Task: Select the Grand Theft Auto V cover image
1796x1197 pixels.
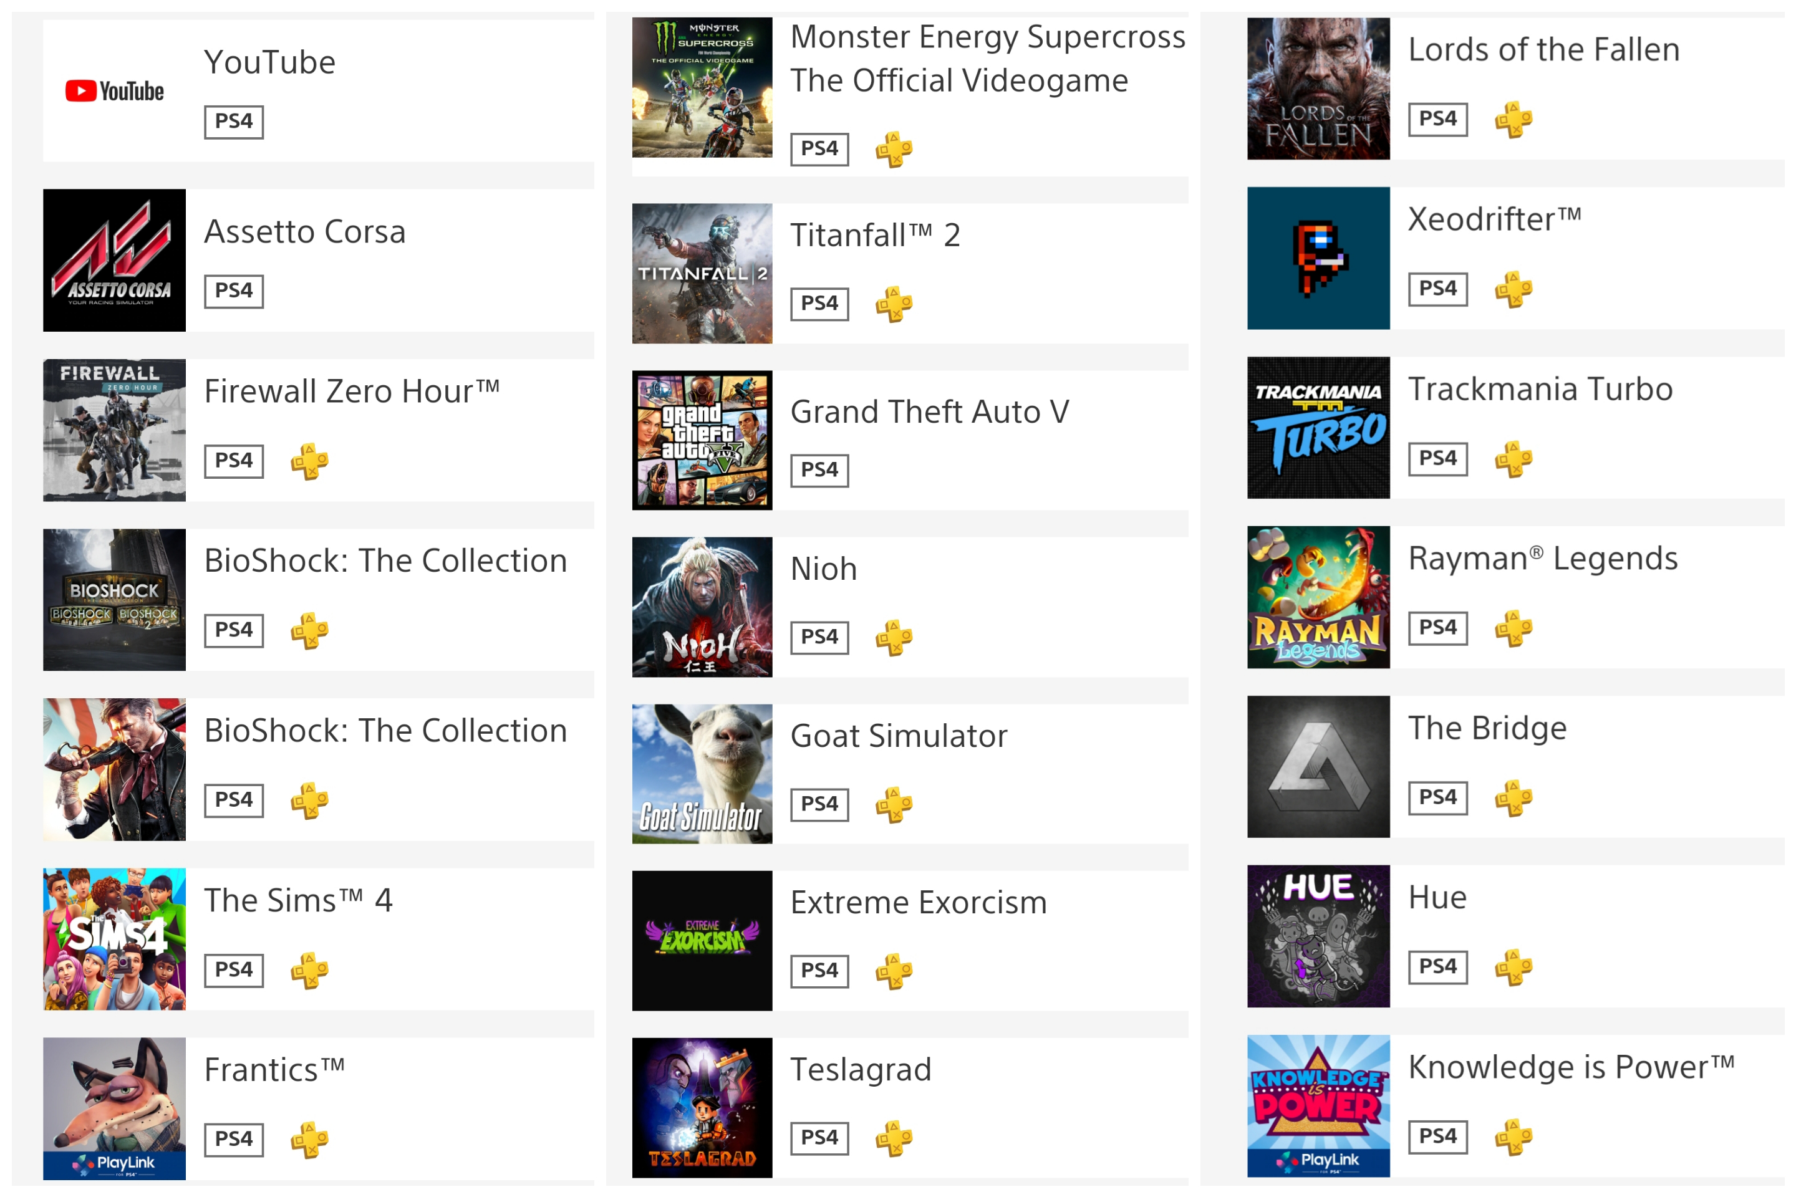Action: (x=702, y=441)
